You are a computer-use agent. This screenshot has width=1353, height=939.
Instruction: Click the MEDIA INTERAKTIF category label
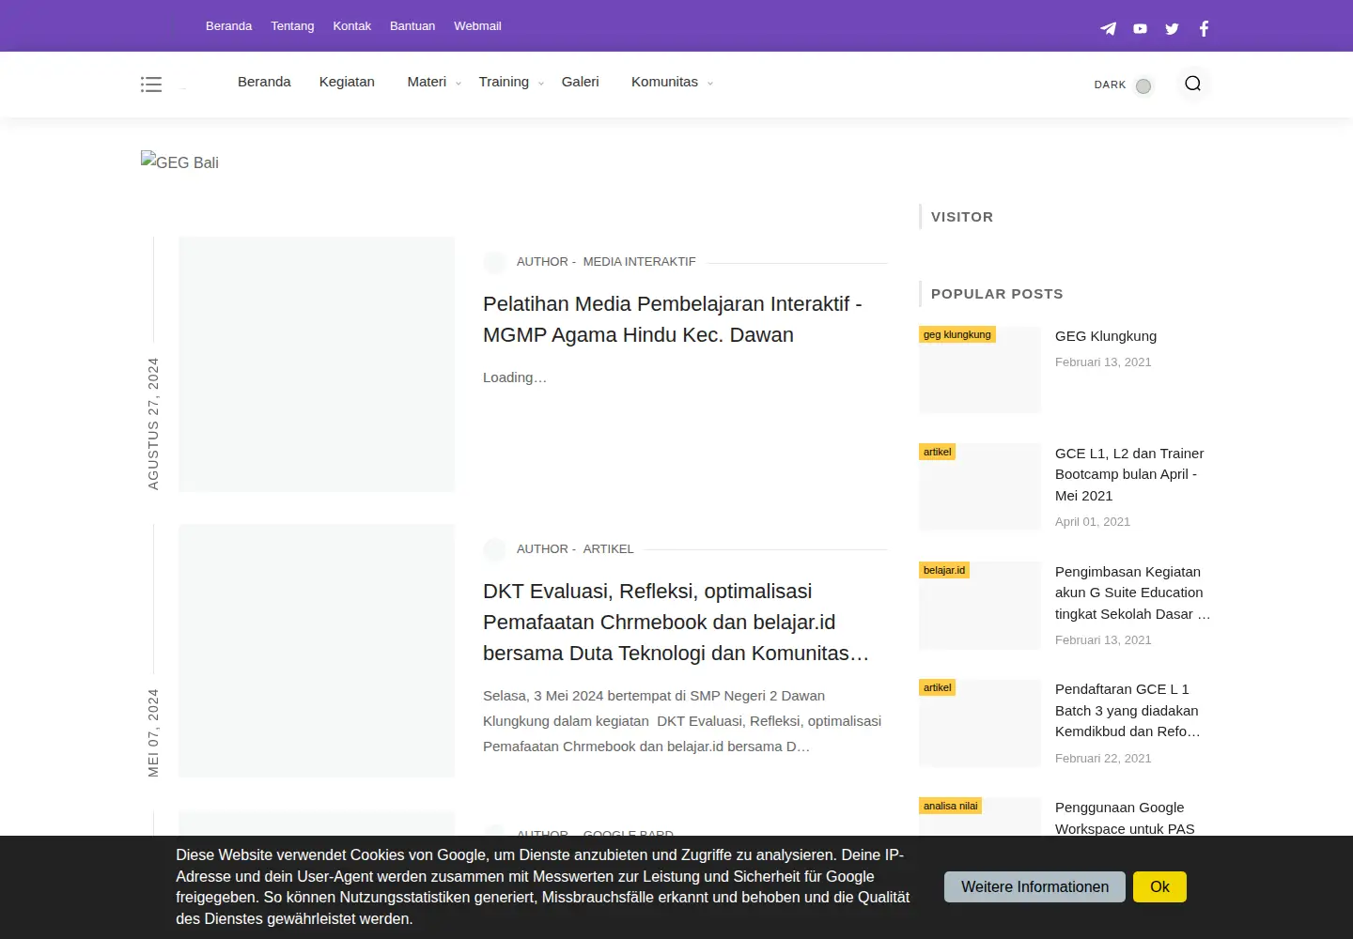click(x=639, y=262)
